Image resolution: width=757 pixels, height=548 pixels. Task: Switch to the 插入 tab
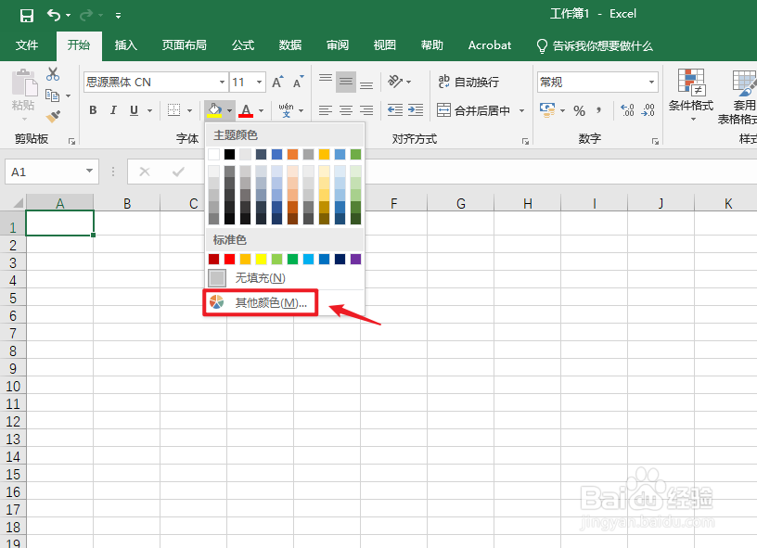tap(126, 45)
